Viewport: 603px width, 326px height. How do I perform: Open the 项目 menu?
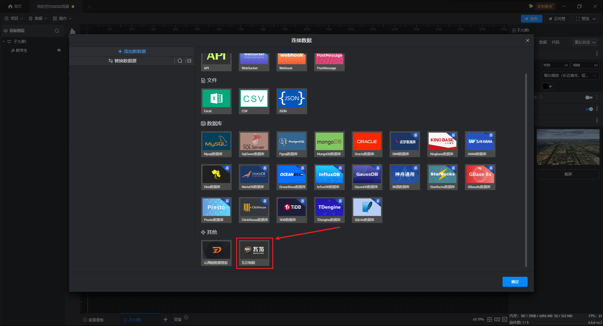point(14,18)
